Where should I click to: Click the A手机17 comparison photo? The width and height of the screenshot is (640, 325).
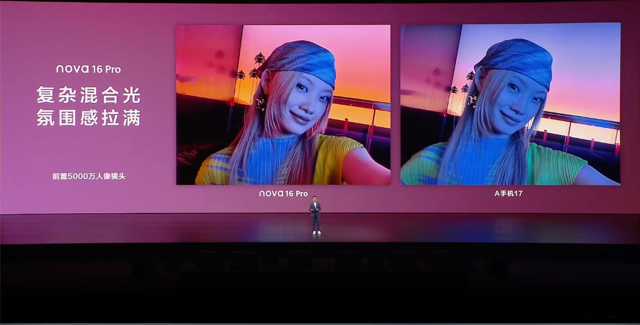510,104
